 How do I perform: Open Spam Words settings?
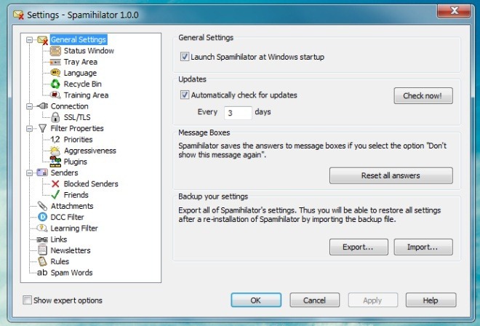71,272
